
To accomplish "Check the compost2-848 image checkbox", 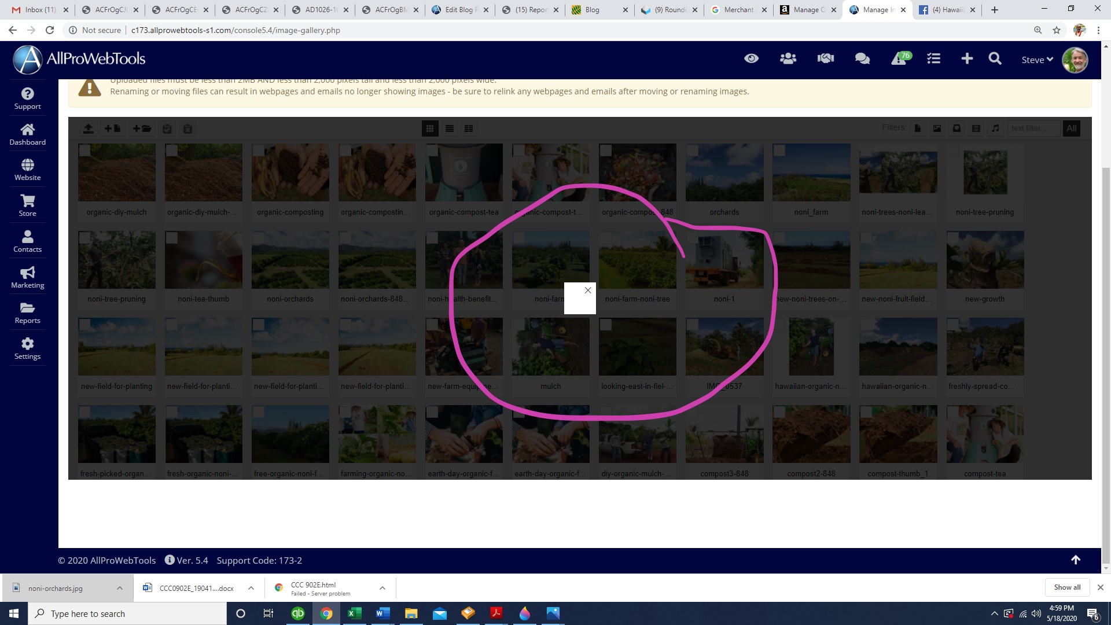I will [x=779, y=412].
